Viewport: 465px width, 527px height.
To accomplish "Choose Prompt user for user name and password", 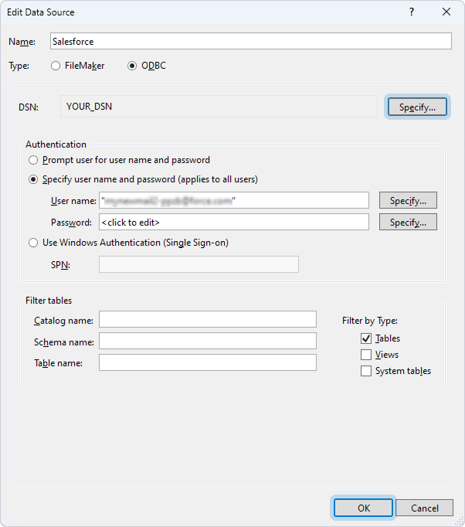I will coord(33,160).
